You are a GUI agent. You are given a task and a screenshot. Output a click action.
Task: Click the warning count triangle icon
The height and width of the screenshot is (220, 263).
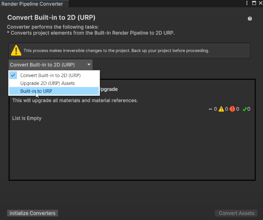tap(221, 109)
